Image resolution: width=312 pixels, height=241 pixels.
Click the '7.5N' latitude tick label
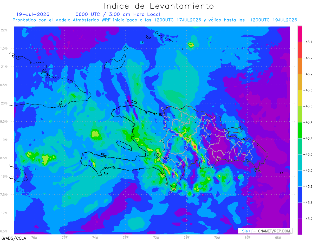pos(4,195)
